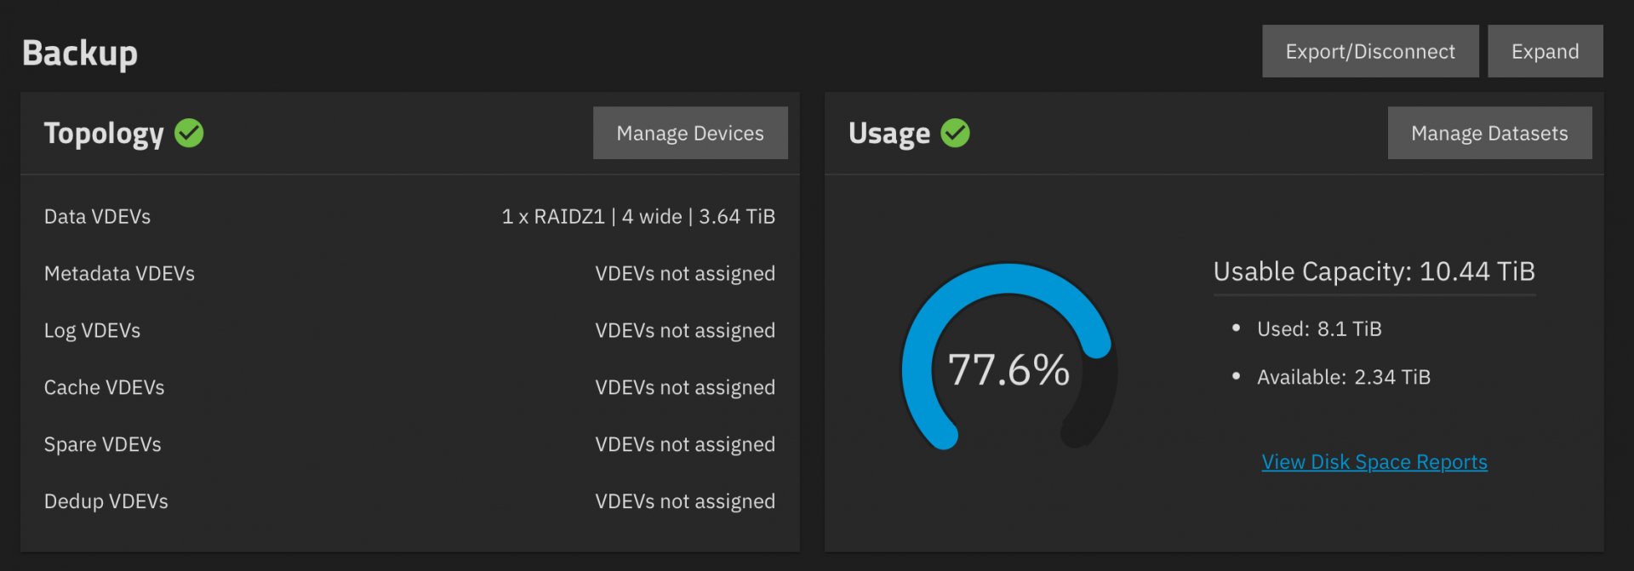Click the Metadata VDEVs label
Image resolution: width=1634 pixels, height=571 pixels.
coord(119,273)
